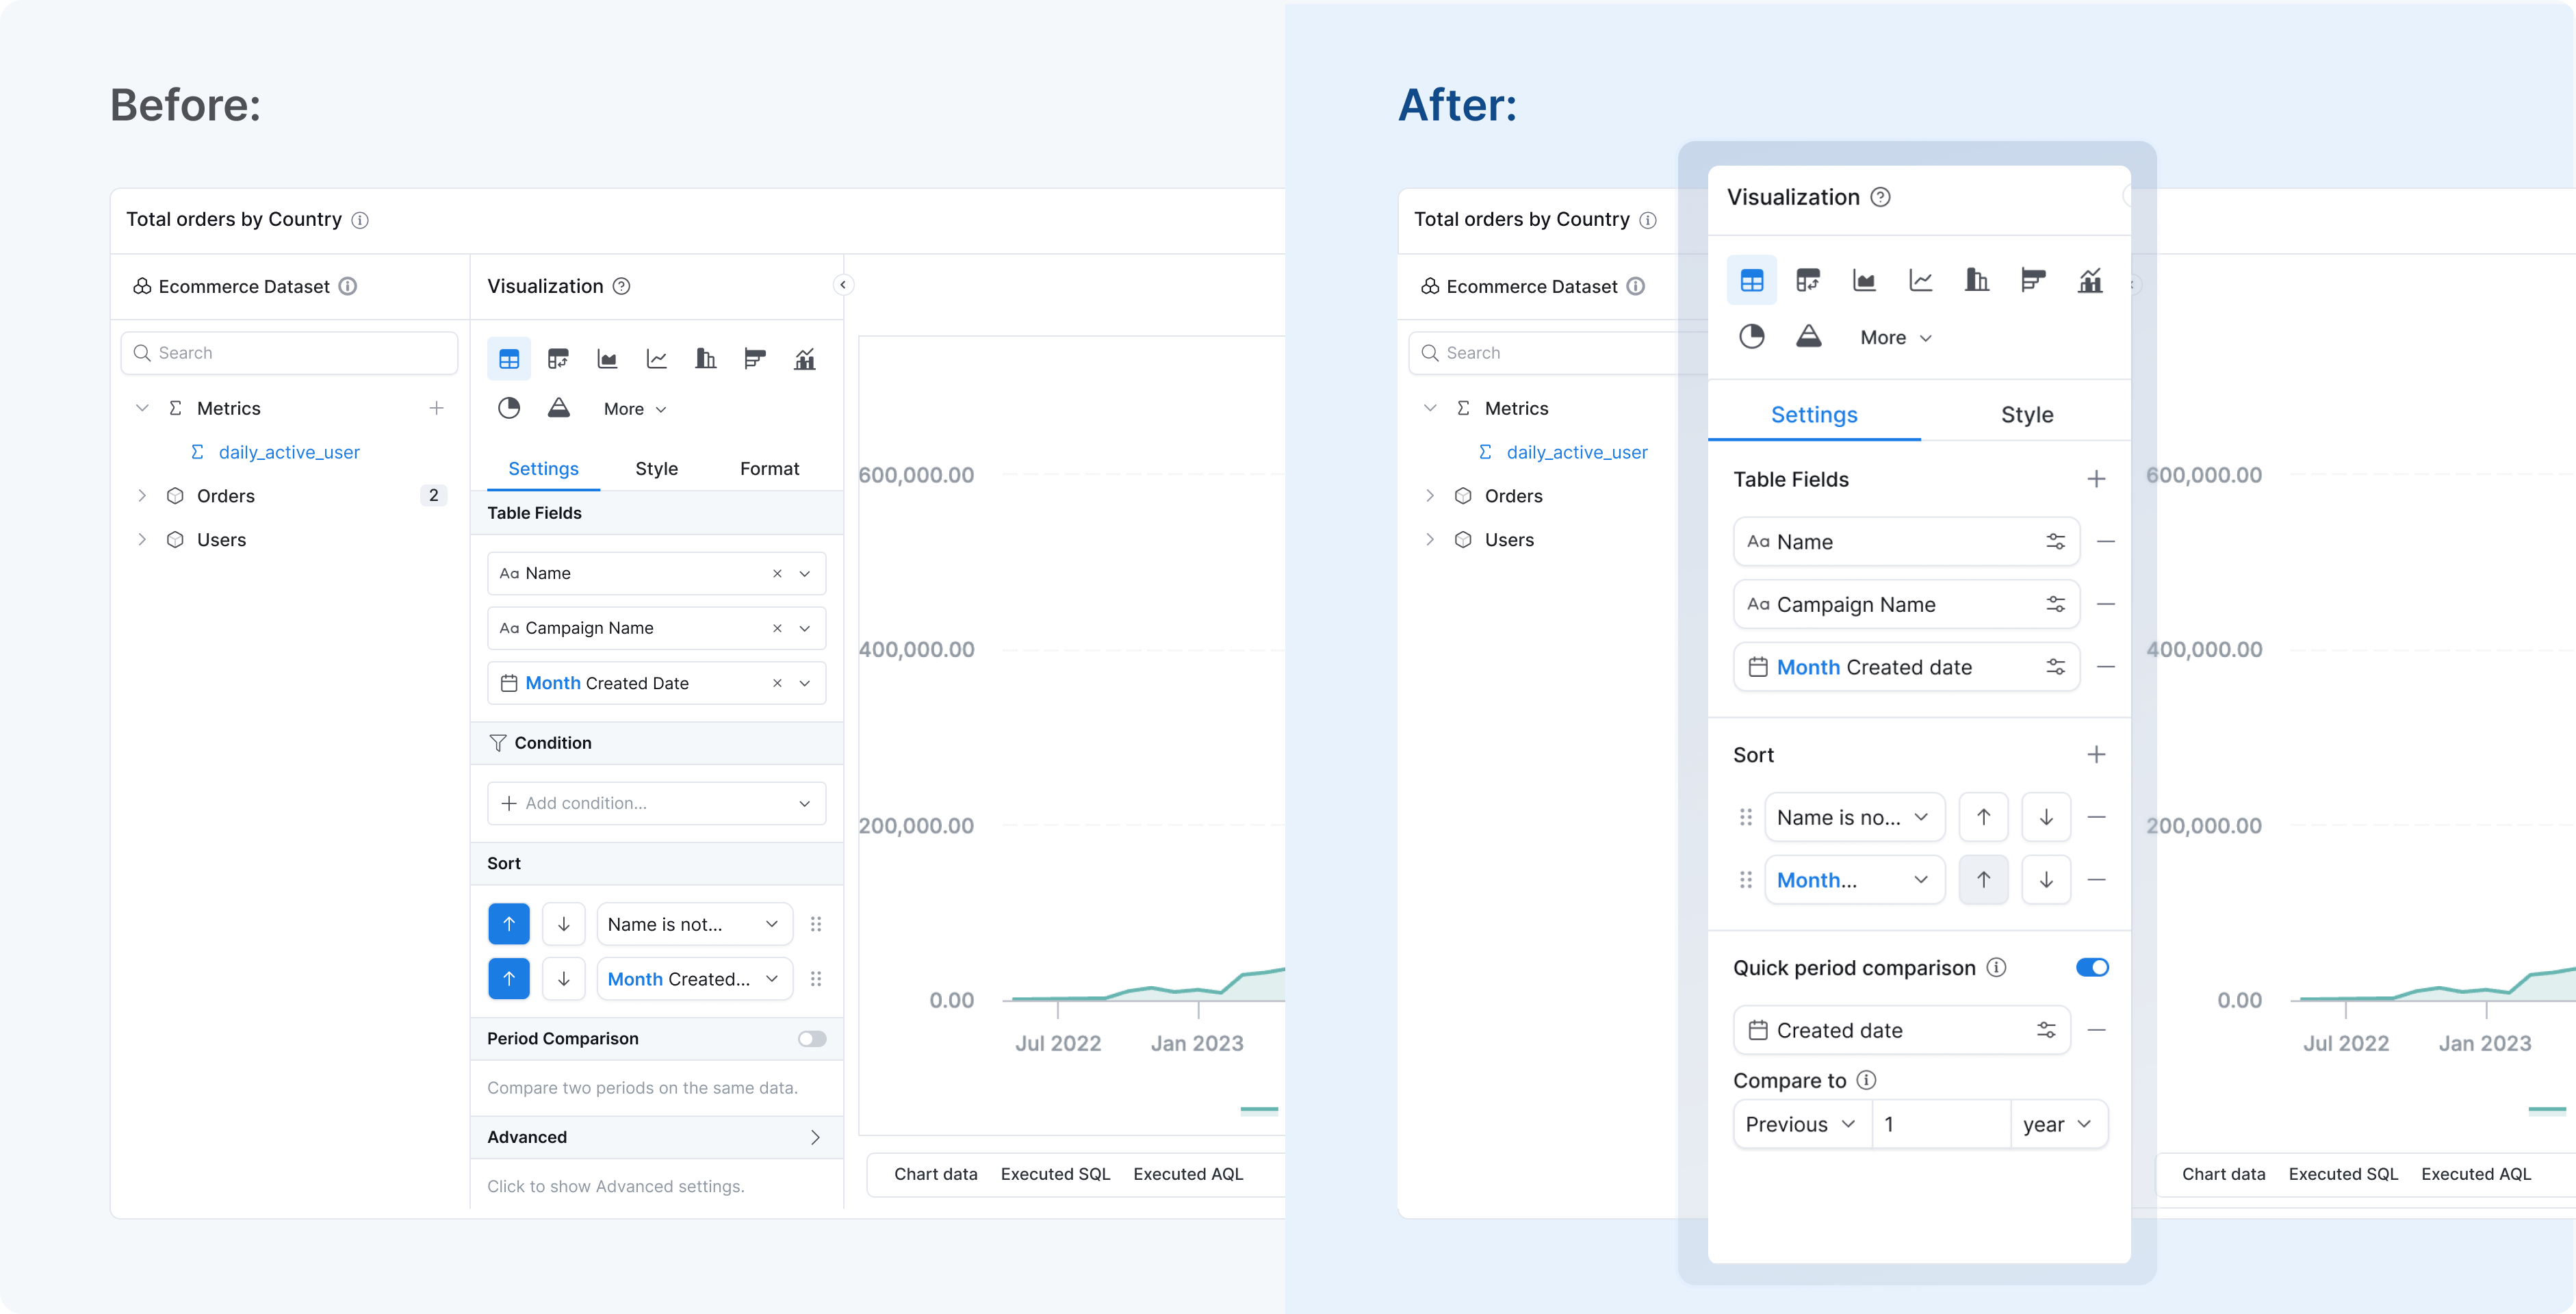Expand the Advanced settings section

click(x=814, y=1137)
